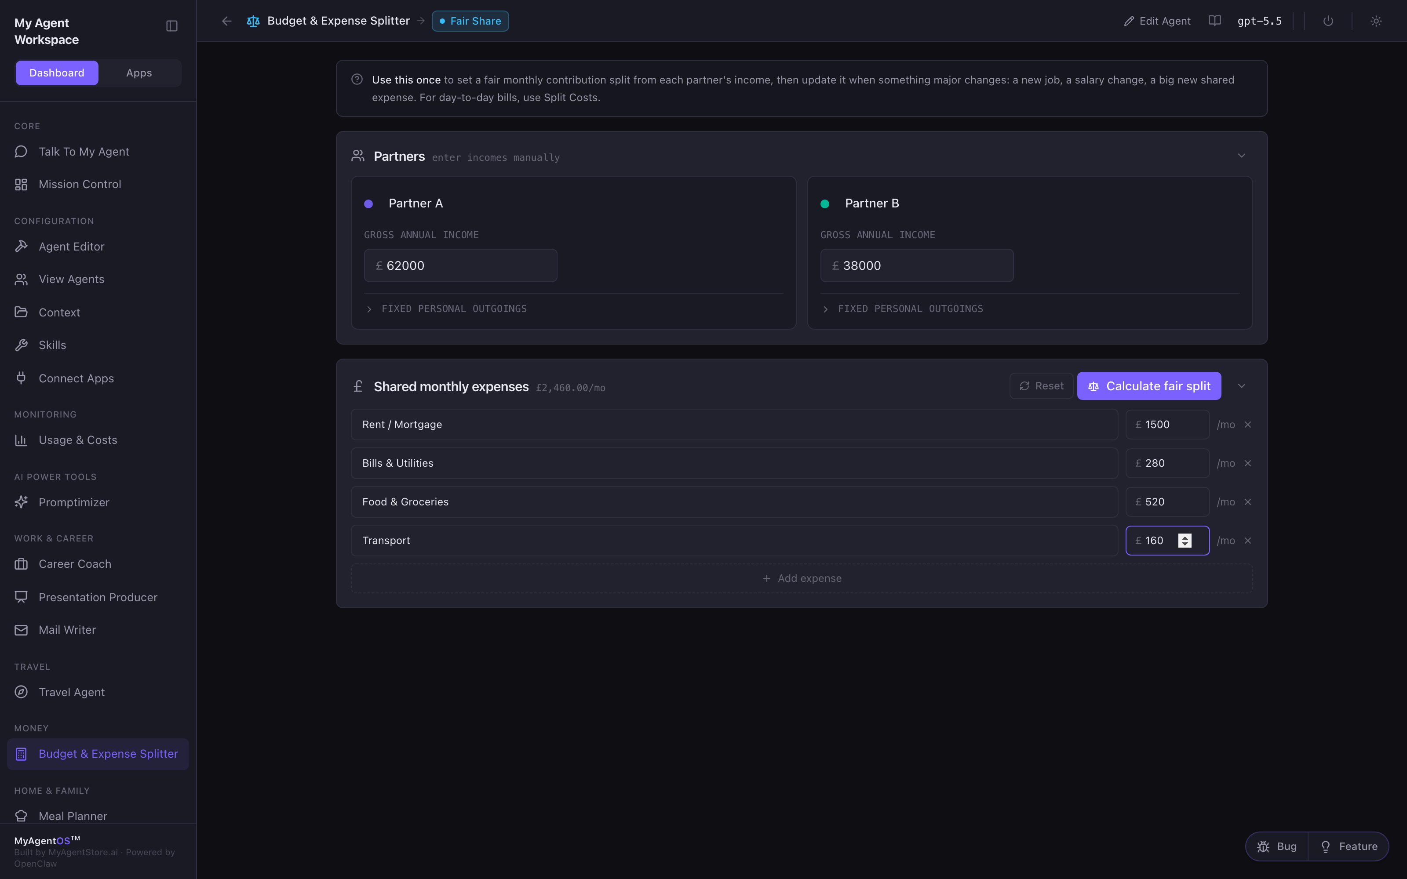Collapse the sidebar panel icon

pyautogui.click(x=171, y=26)
